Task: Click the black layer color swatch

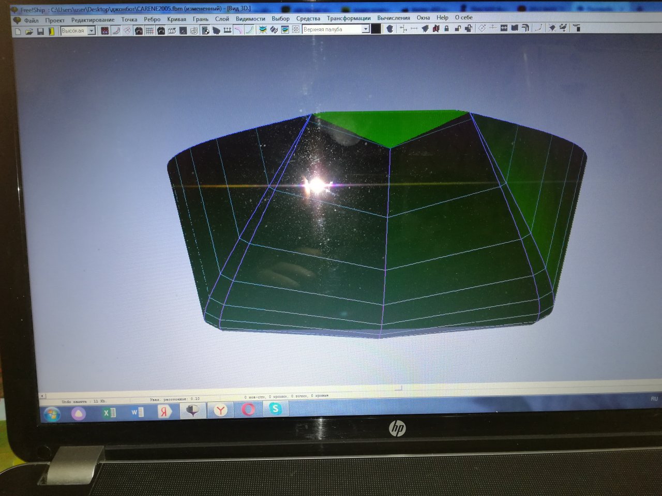Action: pyautogui.click(x=376, y=29)
